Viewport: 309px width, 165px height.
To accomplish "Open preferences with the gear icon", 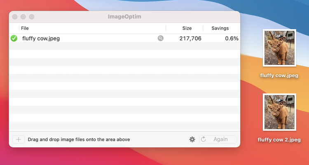I will pos(192,140).
